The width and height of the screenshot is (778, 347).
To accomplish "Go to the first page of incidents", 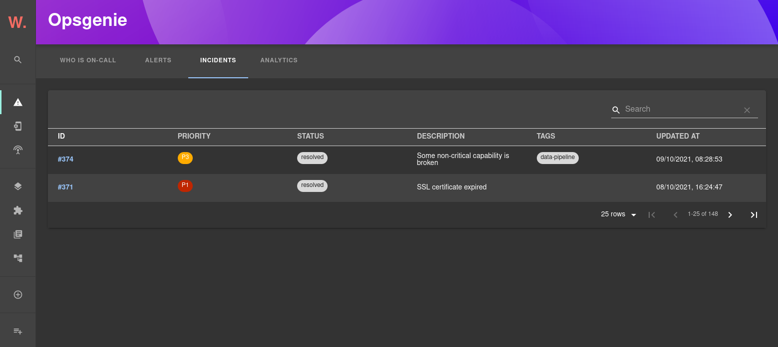I will pyautogui.click(x=652, y=215).
